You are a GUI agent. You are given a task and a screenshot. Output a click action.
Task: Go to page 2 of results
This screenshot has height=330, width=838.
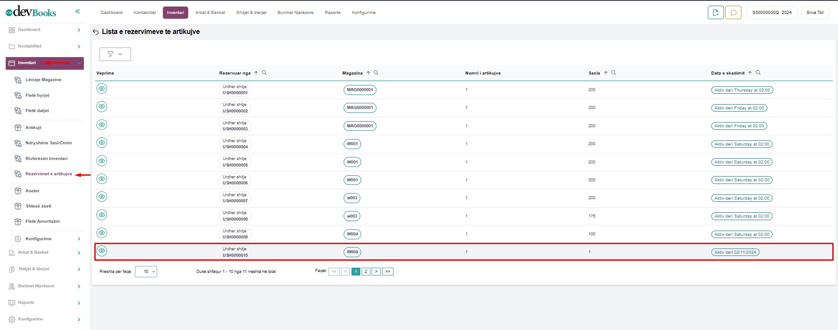point(366,272)
